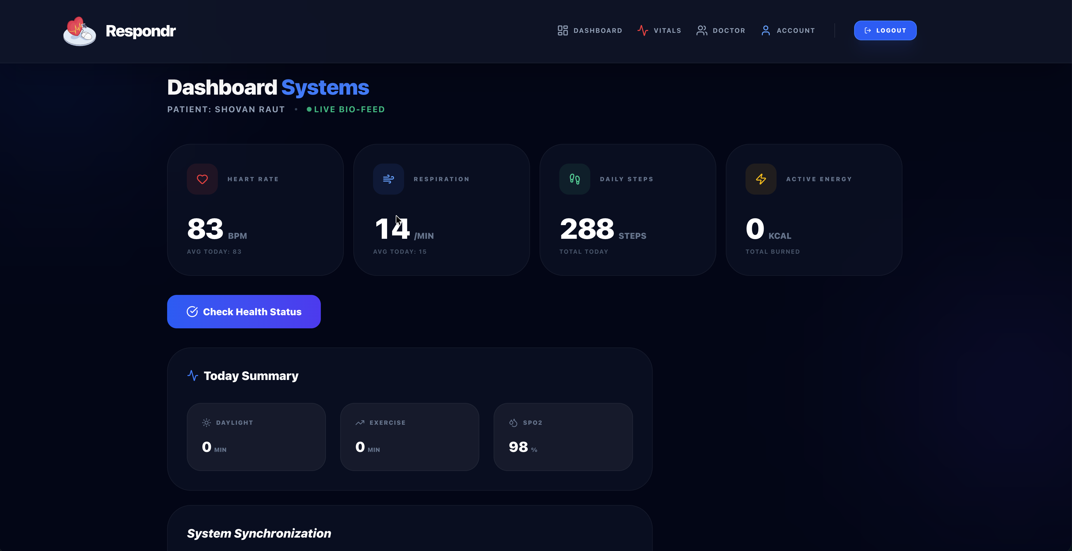Open the Account menu item
Image resolution: width=1072 pixels, height=551 pixels.
click(x=788, y=30)
